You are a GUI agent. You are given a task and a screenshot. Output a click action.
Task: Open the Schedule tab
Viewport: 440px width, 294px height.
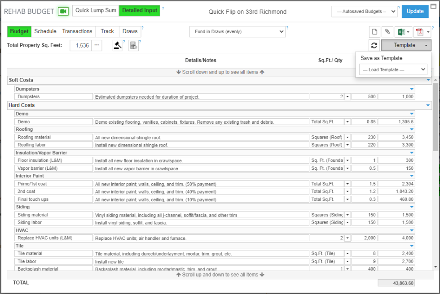tap(45, 32)
